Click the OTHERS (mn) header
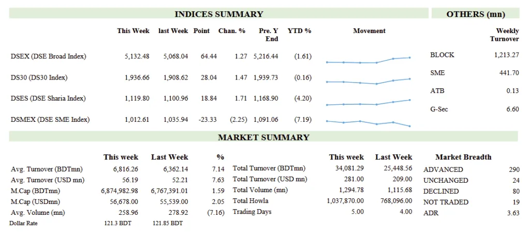Screen dimensions: 530x237 475,14
